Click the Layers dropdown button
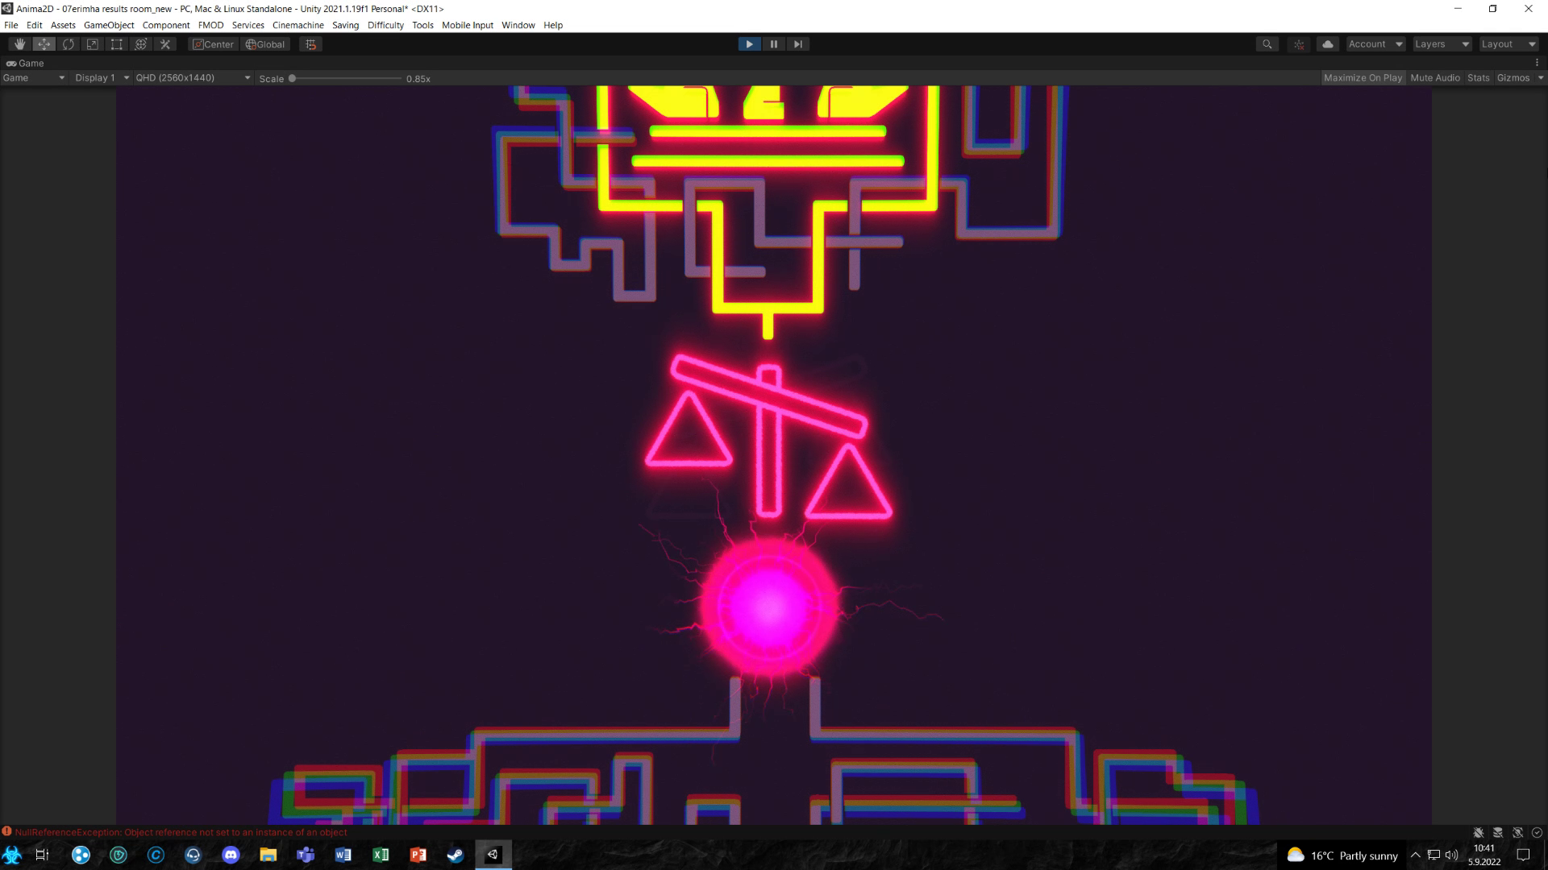The width and height of the screenshot is (1548, 870). click(1442, 43)
